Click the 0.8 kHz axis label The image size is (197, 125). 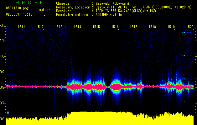coord(2,87)
